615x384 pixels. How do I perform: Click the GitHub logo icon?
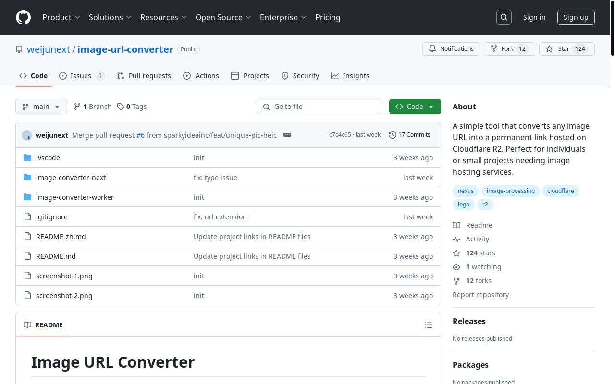pos(23,17)
